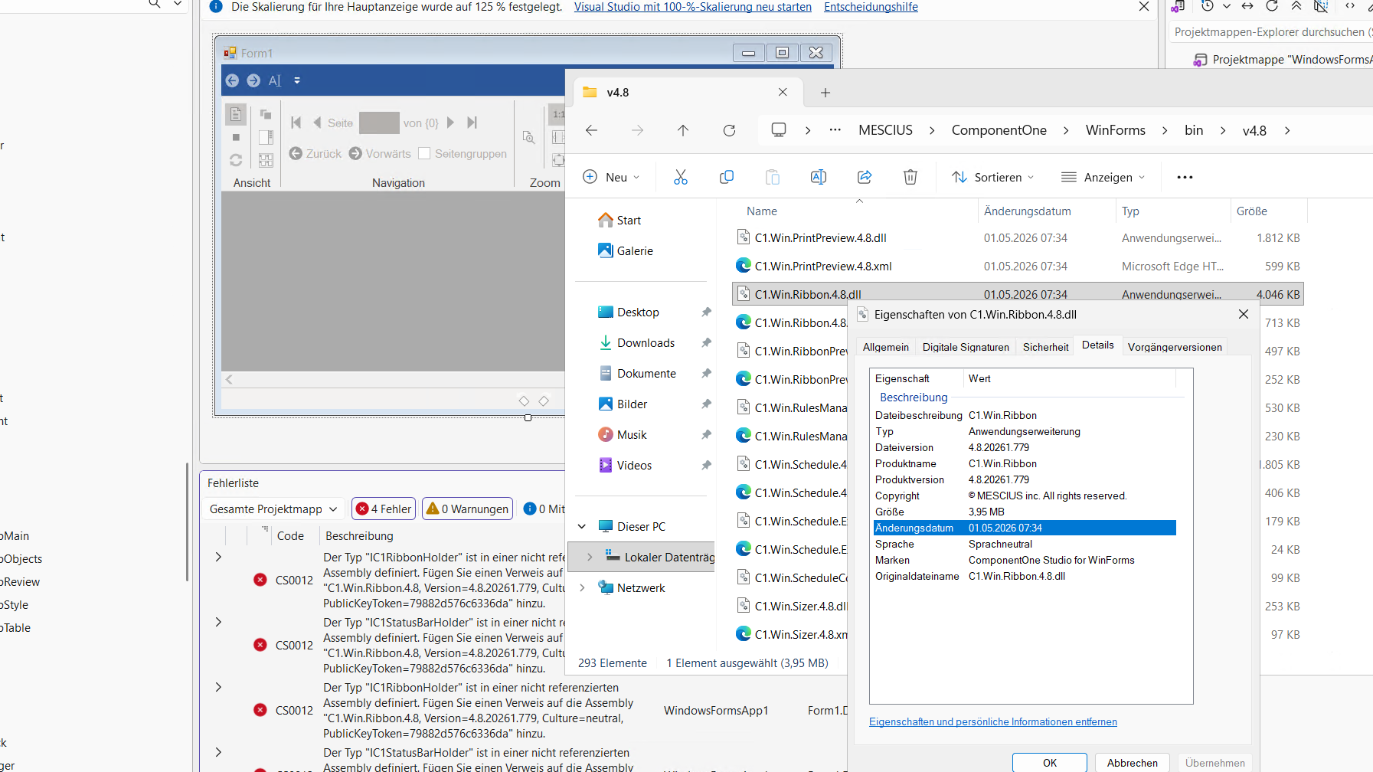The height and width of the screenshot is (772, 1373).
Task: Switch to the Allgemein tab
Action: [886, 347]
